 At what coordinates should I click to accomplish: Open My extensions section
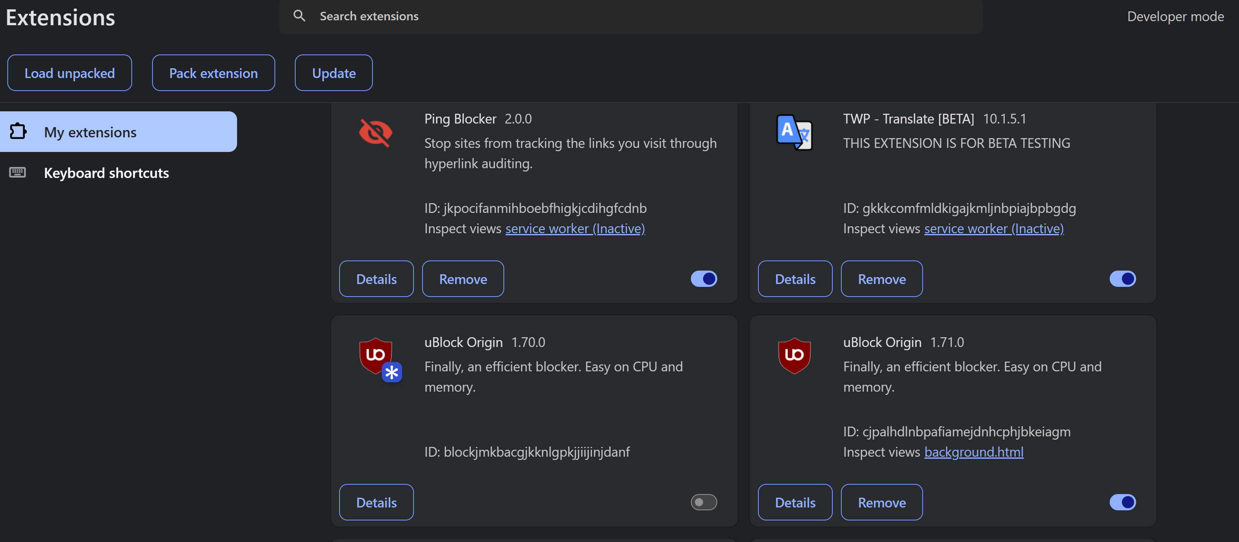point(118,132)
